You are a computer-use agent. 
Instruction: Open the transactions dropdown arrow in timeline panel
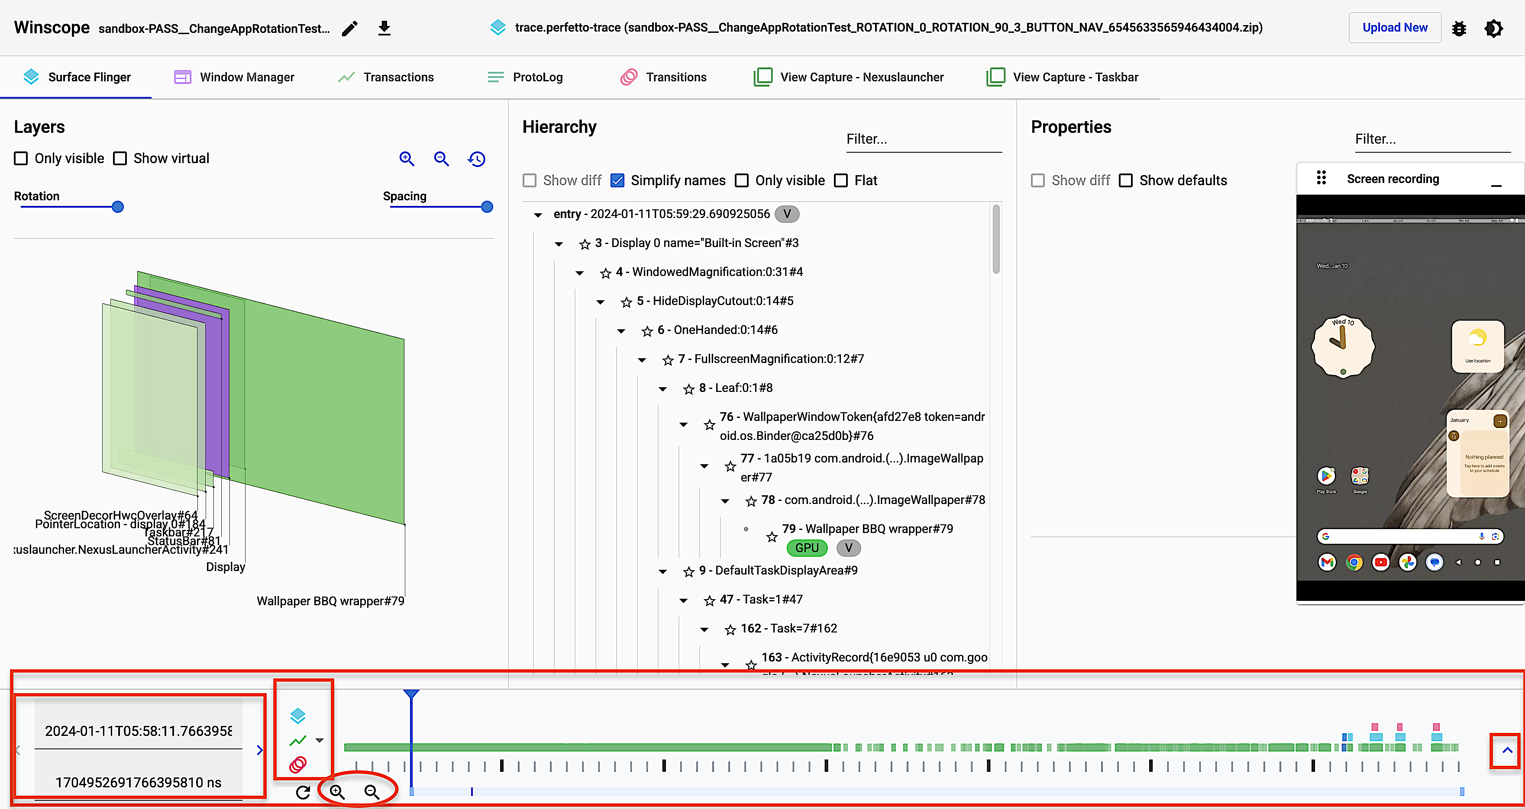point(320,740)
